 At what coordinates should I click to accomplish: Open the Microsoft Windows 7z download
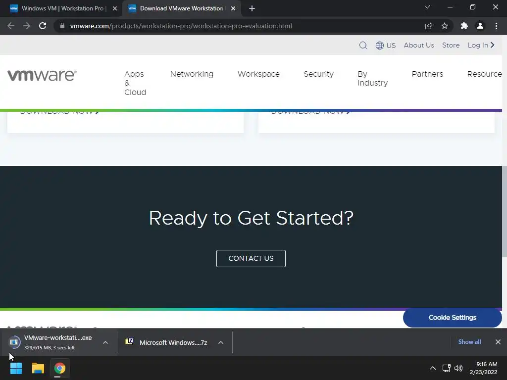point(173,342)
